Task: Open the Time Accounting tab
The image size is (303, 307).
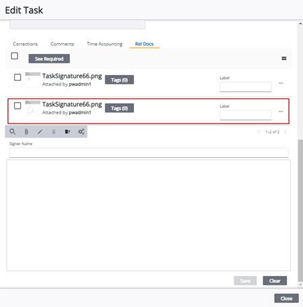Action: pyautogui.click(x=104, y=44)
